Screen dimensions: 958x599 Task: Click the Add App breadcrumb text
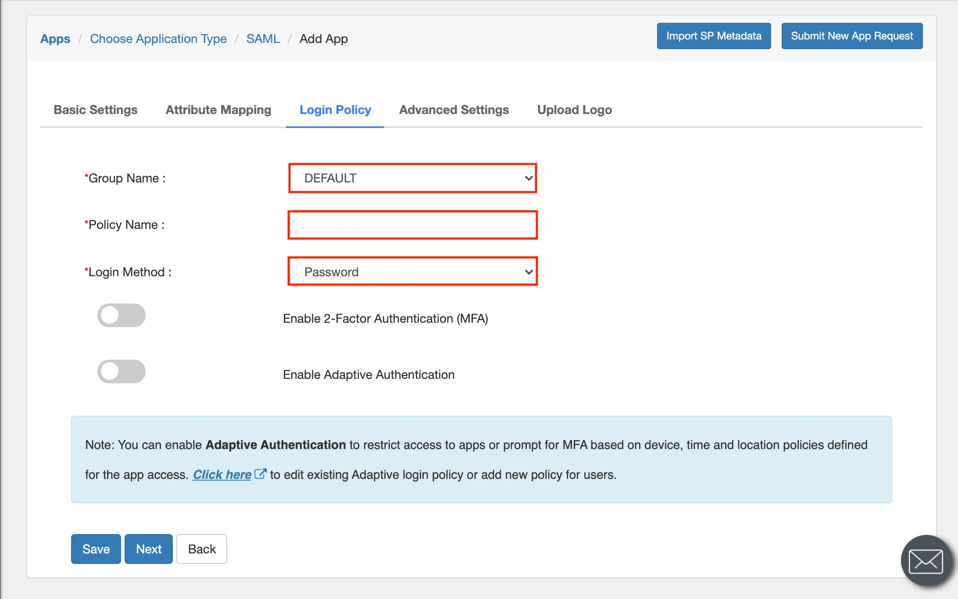[x=324, y=39]
